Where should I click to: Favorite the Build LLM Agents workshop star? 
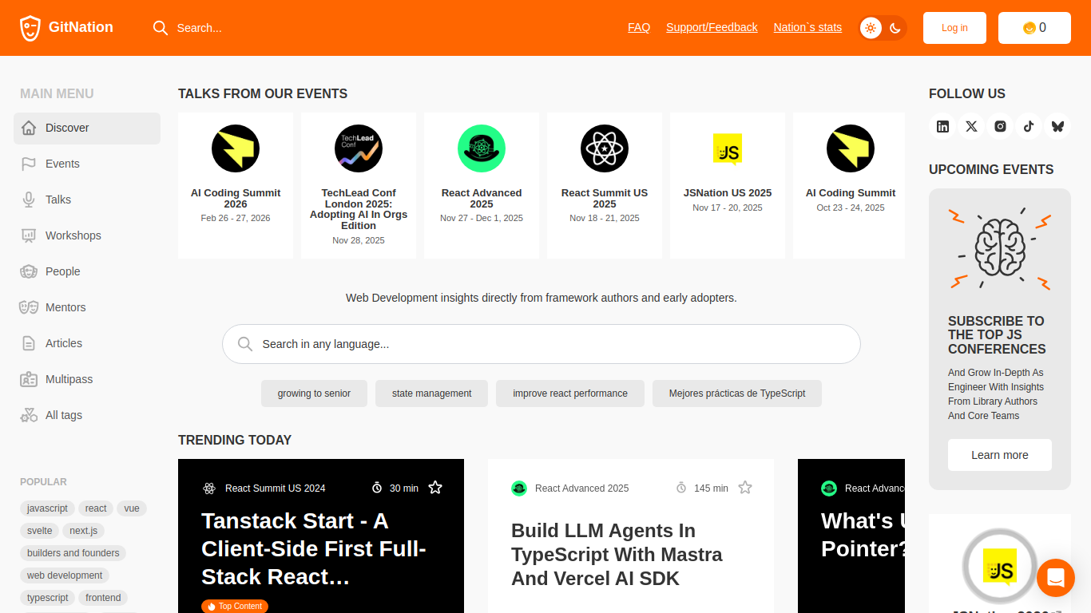745,488
